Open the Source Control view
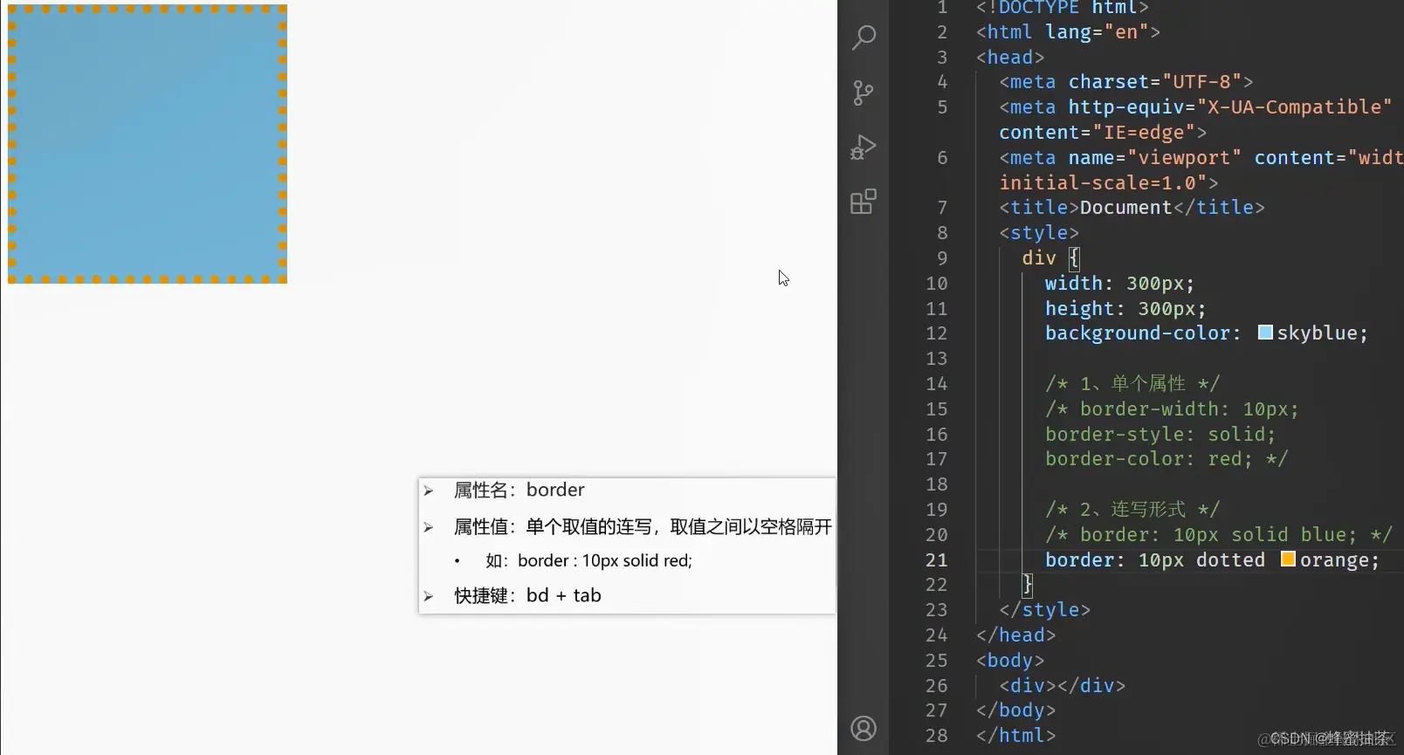Screen dimensions: 1404x755 click(x=864, y=93)
